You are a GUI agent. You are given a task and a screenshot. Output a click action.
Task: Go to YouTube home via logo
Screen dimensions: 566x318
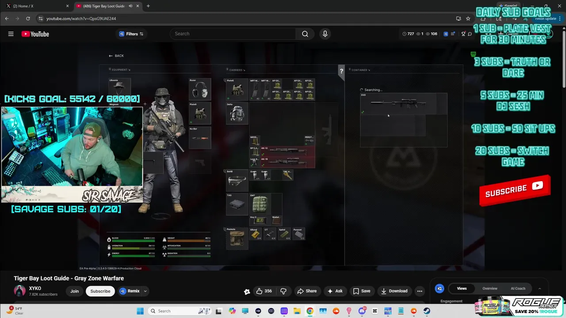[x=35, y=34]
